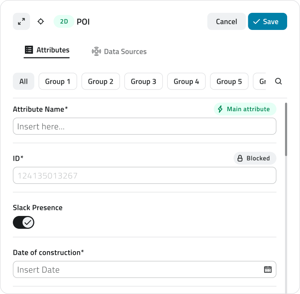
Task: Filter by Group 2
Action: click(101, 82)
